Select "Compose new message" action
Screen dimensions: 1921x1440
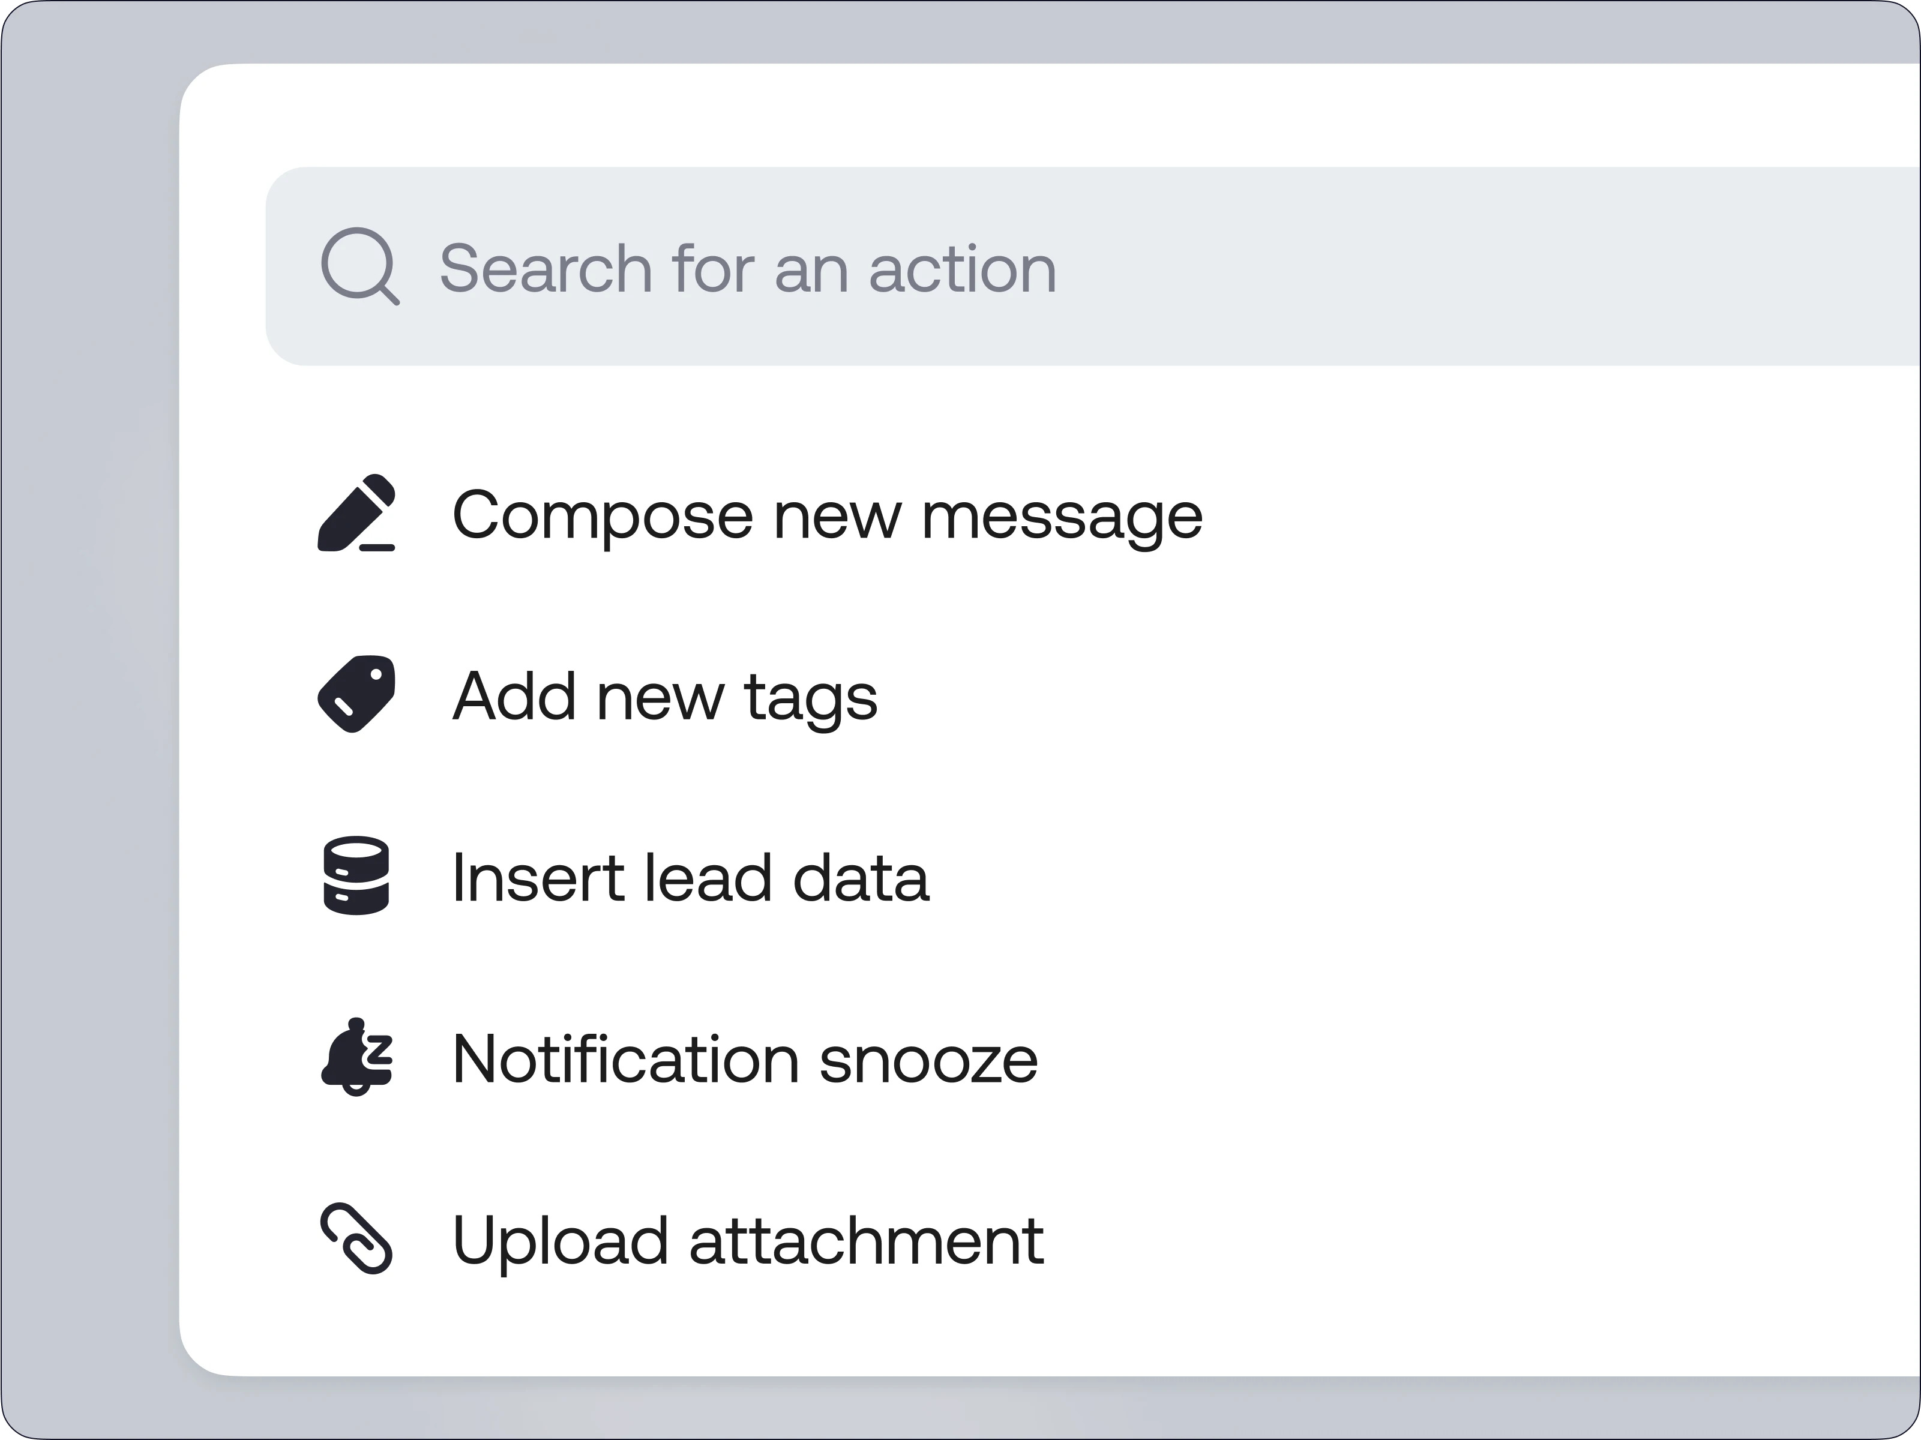click(827, 515)
